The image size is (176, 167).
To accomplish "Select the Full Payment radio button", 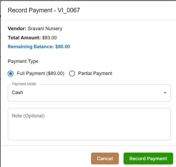I will click(x=10, y=74).
